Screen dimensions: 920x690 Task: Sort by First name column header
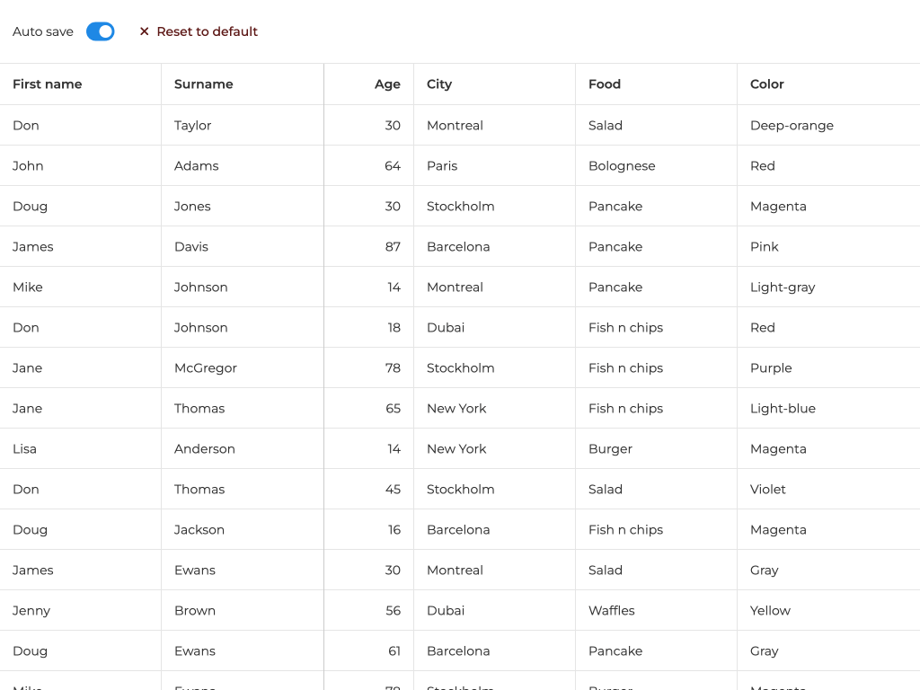click(x=48, y=84)
